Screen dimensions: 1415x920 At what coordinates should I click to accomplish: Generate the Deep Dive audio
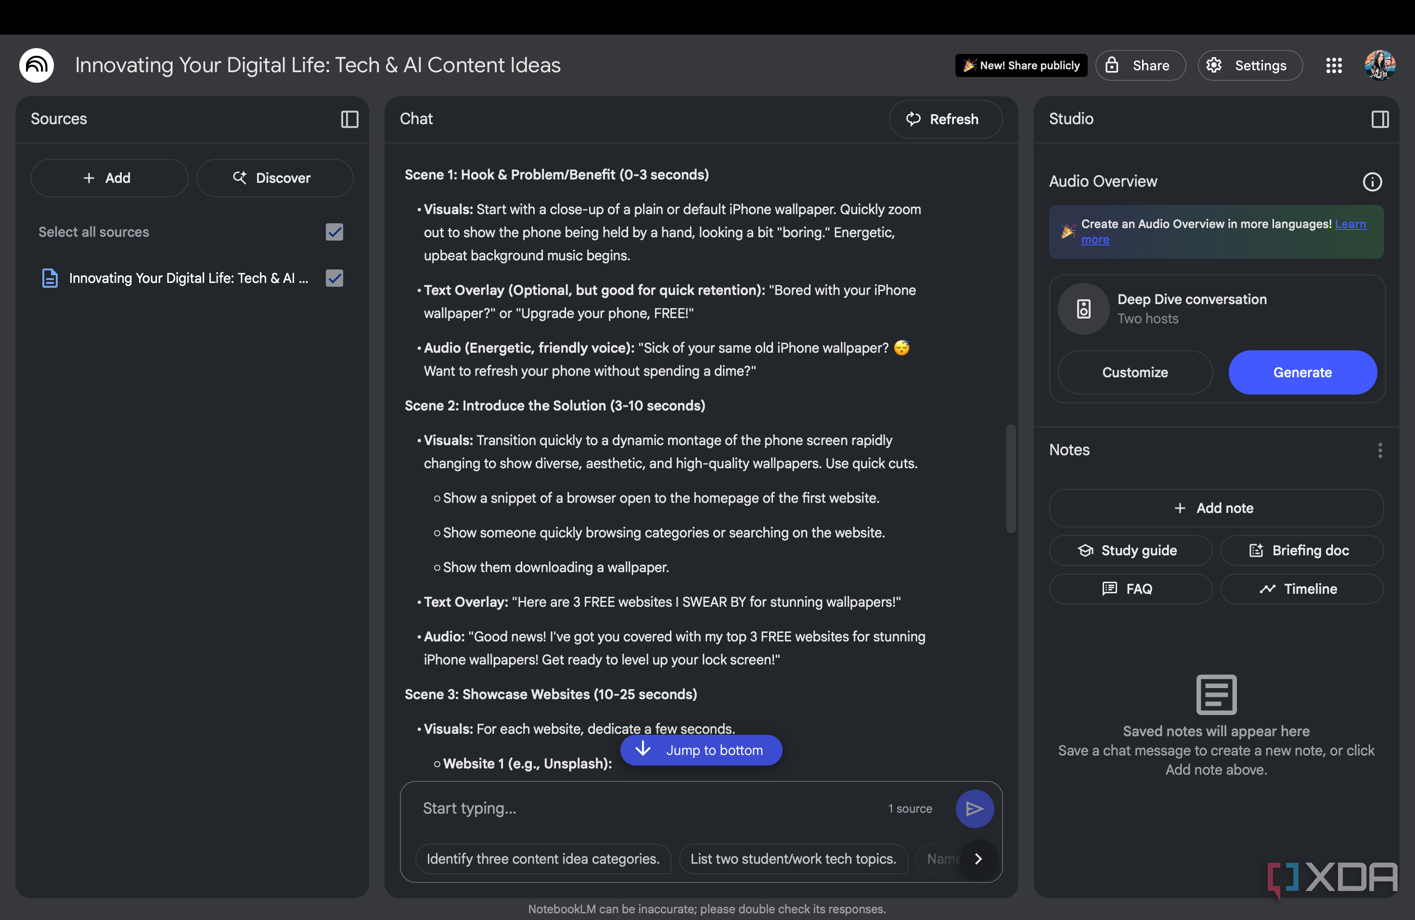pyautogui.click(x=1303, y=372)
